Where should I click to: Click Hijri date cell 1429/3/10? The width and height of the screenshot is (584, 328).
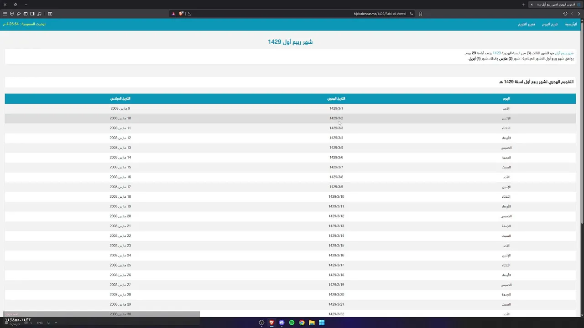336,197
